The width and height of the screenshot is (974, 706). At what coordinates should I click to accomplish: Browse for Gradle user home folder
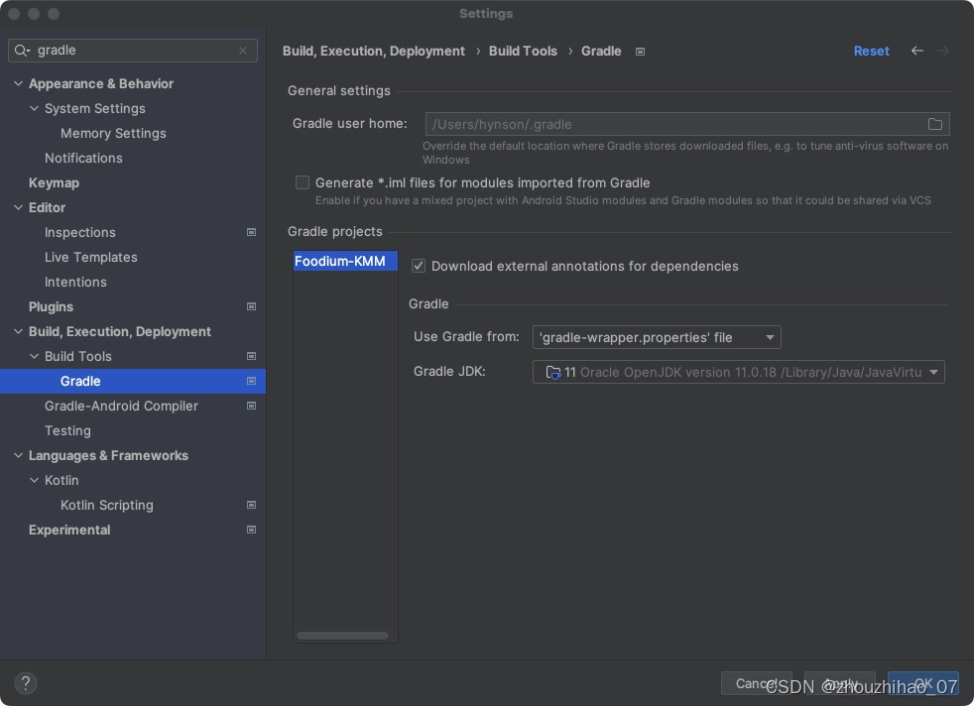point(935,124)
